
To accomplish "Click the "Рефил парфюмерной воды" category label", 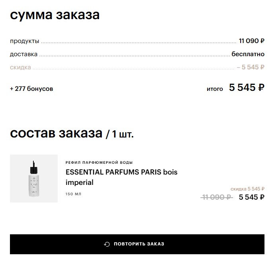I will pyautogui.click(x=99, y=163).
